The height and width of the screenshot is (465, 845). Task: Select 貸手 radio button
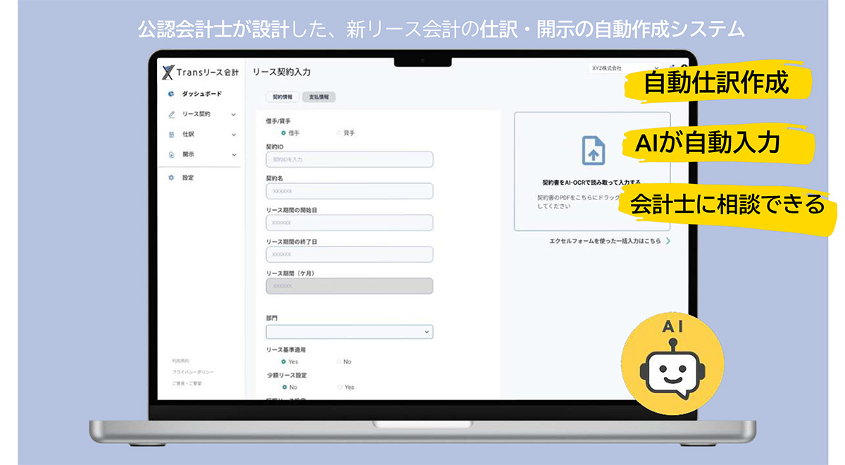pos(339,132)
